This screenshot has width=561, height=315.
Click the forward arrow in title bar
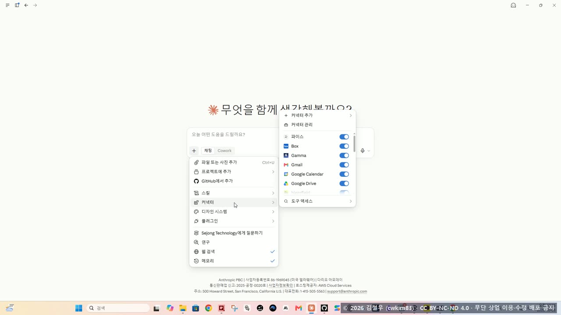(35, 5)
